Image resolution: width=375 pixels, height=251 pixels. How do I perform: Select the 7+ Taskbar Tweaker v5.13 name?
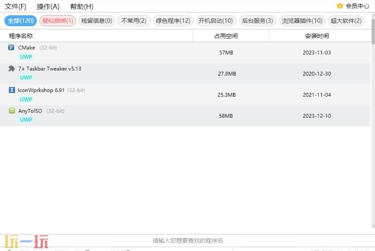(x=50, y=69)
